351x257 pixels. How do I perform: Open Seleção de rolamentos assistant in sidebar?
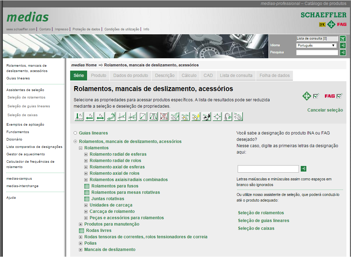(26, 97)
